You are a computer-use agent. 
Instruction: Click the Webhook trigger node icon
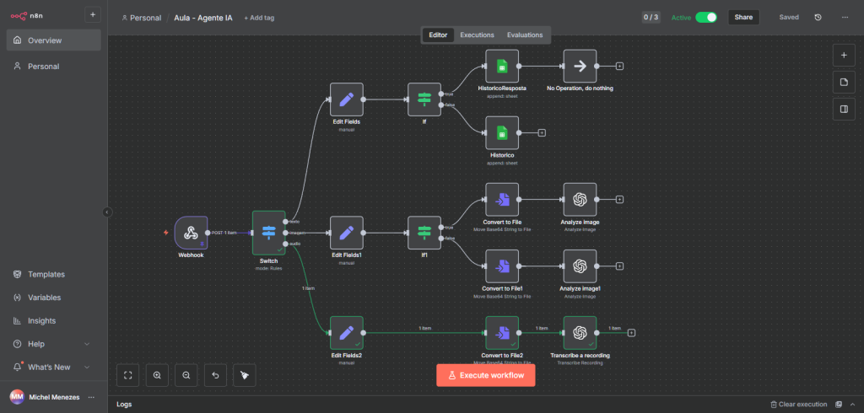coord(191,233)
